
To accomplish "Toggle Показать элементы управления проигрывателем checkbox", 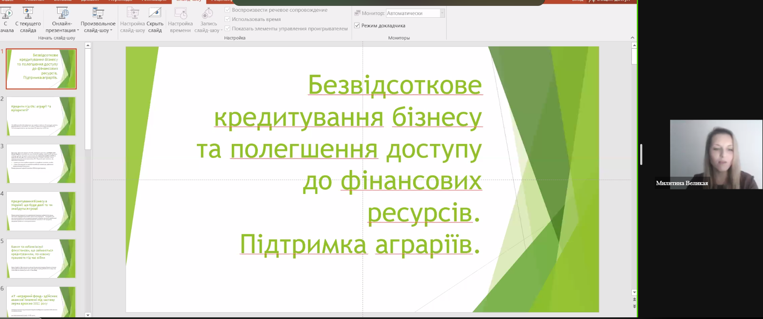I will [x=228, y=29].
